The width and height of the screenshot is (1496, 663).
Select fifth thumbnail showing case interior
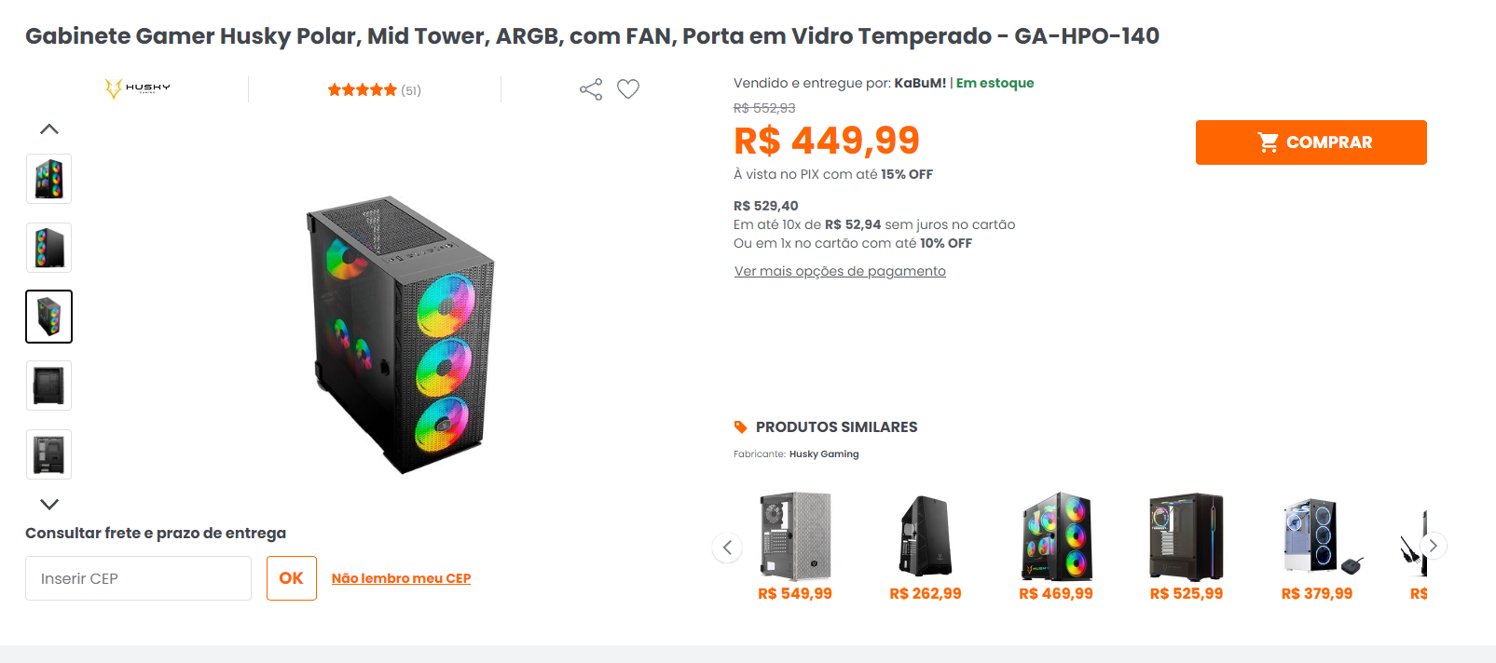pyautogui.click(x=48, y=454)
